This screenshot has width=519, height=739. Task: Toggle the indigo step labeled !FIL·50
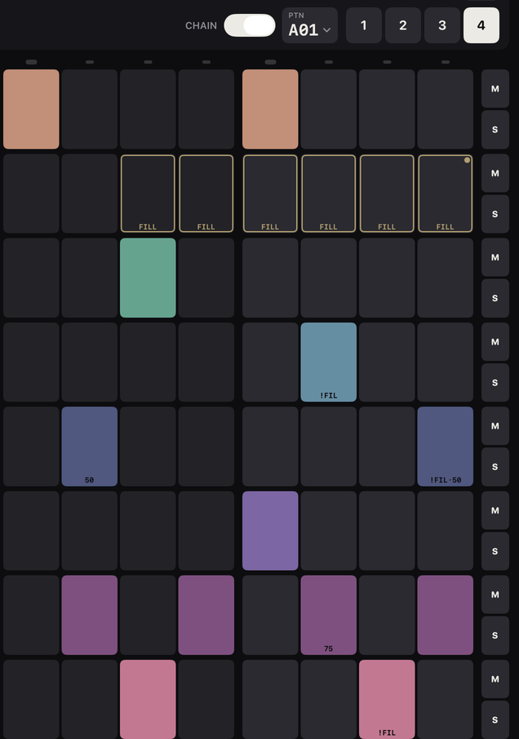pyautogui.click(x=445, y=447)
